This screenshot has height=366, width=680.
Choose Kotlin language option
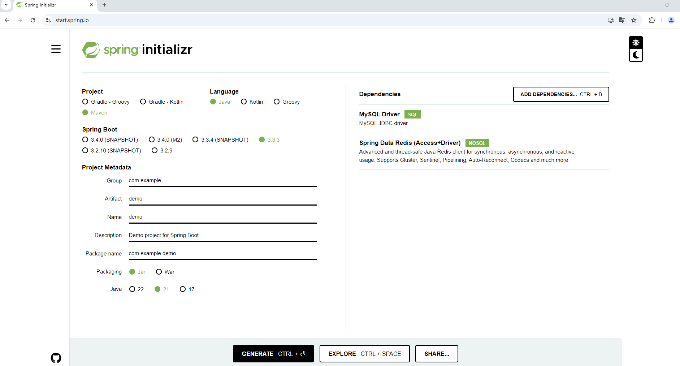pos(252,102)
